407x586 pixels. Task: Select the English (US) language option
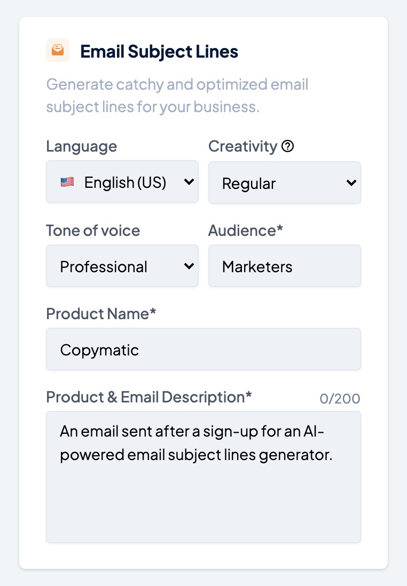pos(122,182)
